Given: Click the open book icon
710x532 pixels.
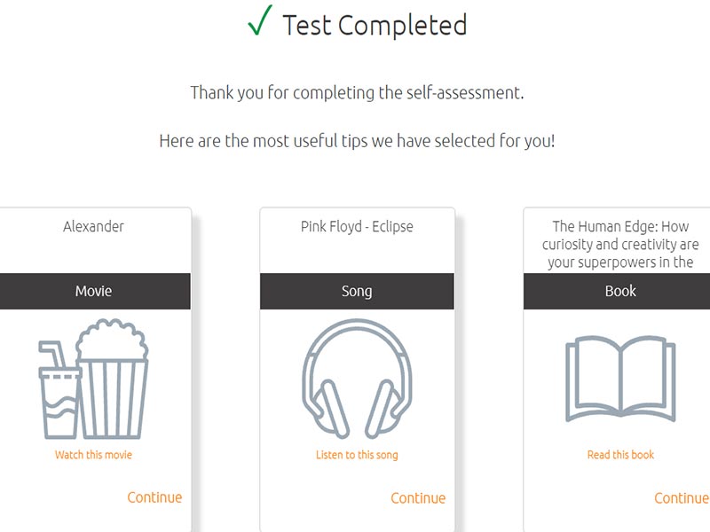Looking at the screenshot, I should pyautogui.click(x=620, y=379).
